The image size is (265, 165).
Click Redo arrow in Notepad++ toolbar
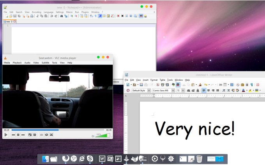[x=56, y=16]
